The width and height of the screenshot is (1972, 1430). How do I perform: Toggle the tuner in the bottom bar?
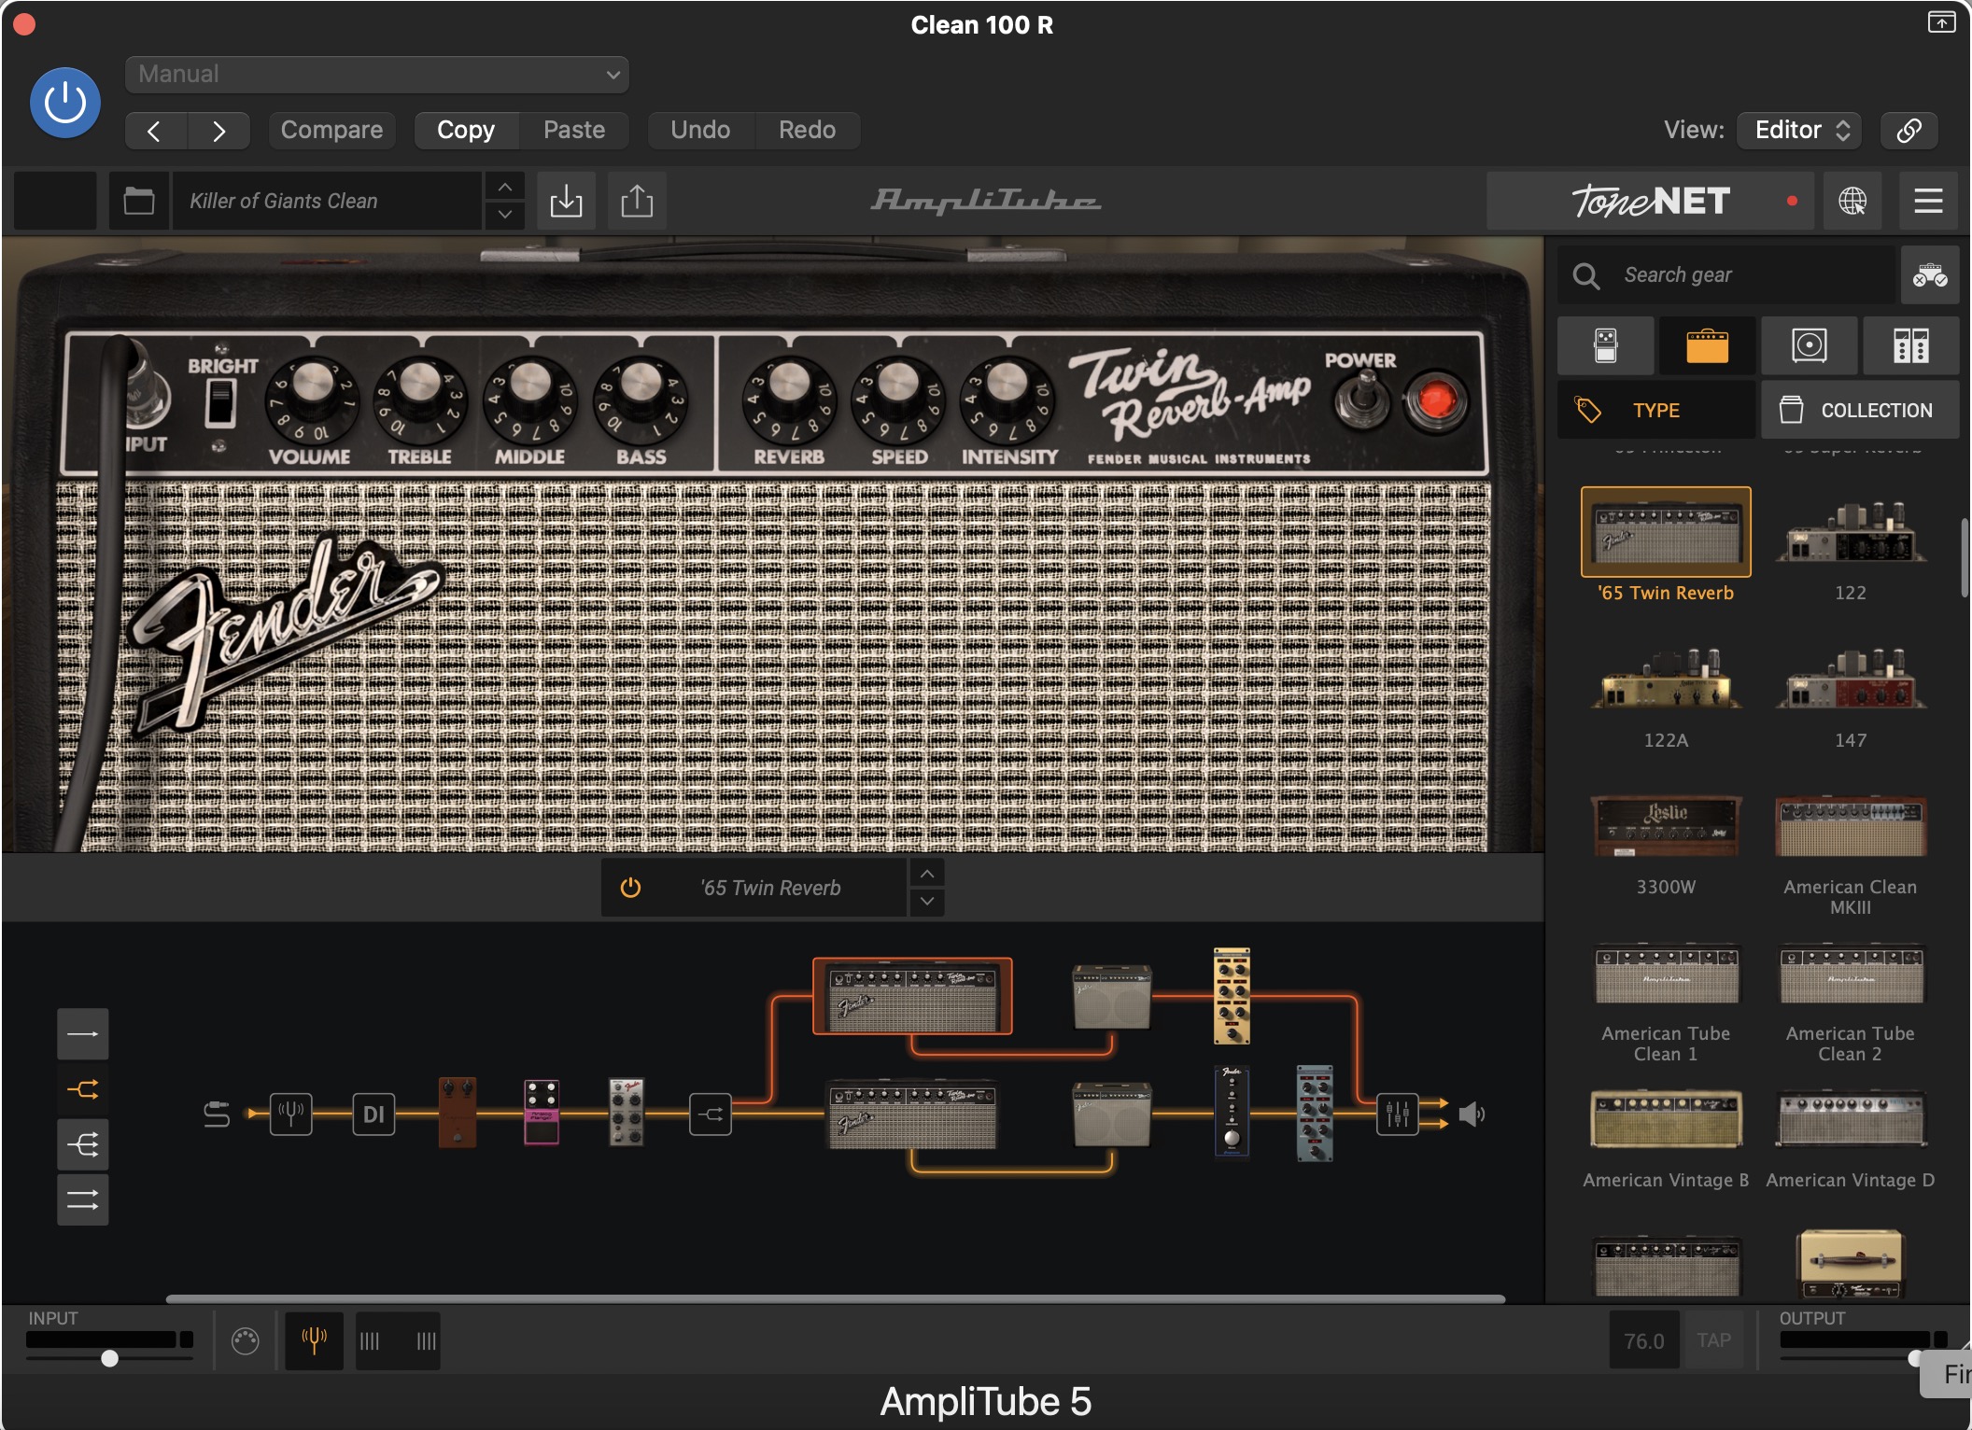pos(314,1341)
